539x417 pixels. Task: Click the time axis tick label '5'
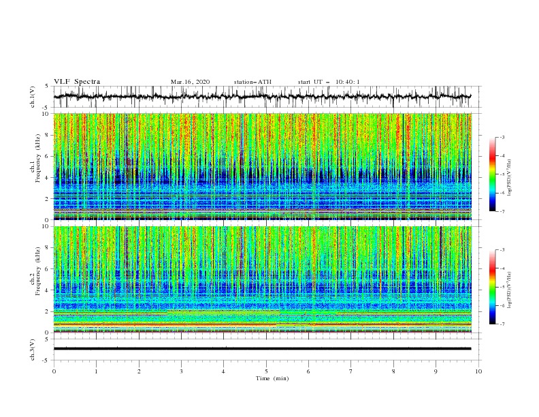coord(266,371)
